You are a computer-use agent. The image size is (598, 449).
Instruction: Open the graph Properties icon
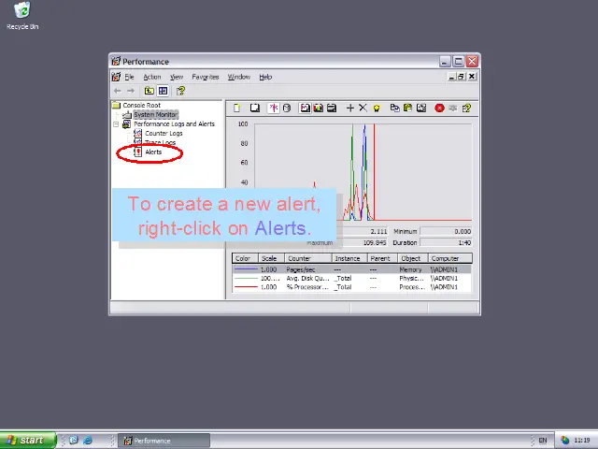[x=421, y=109]
